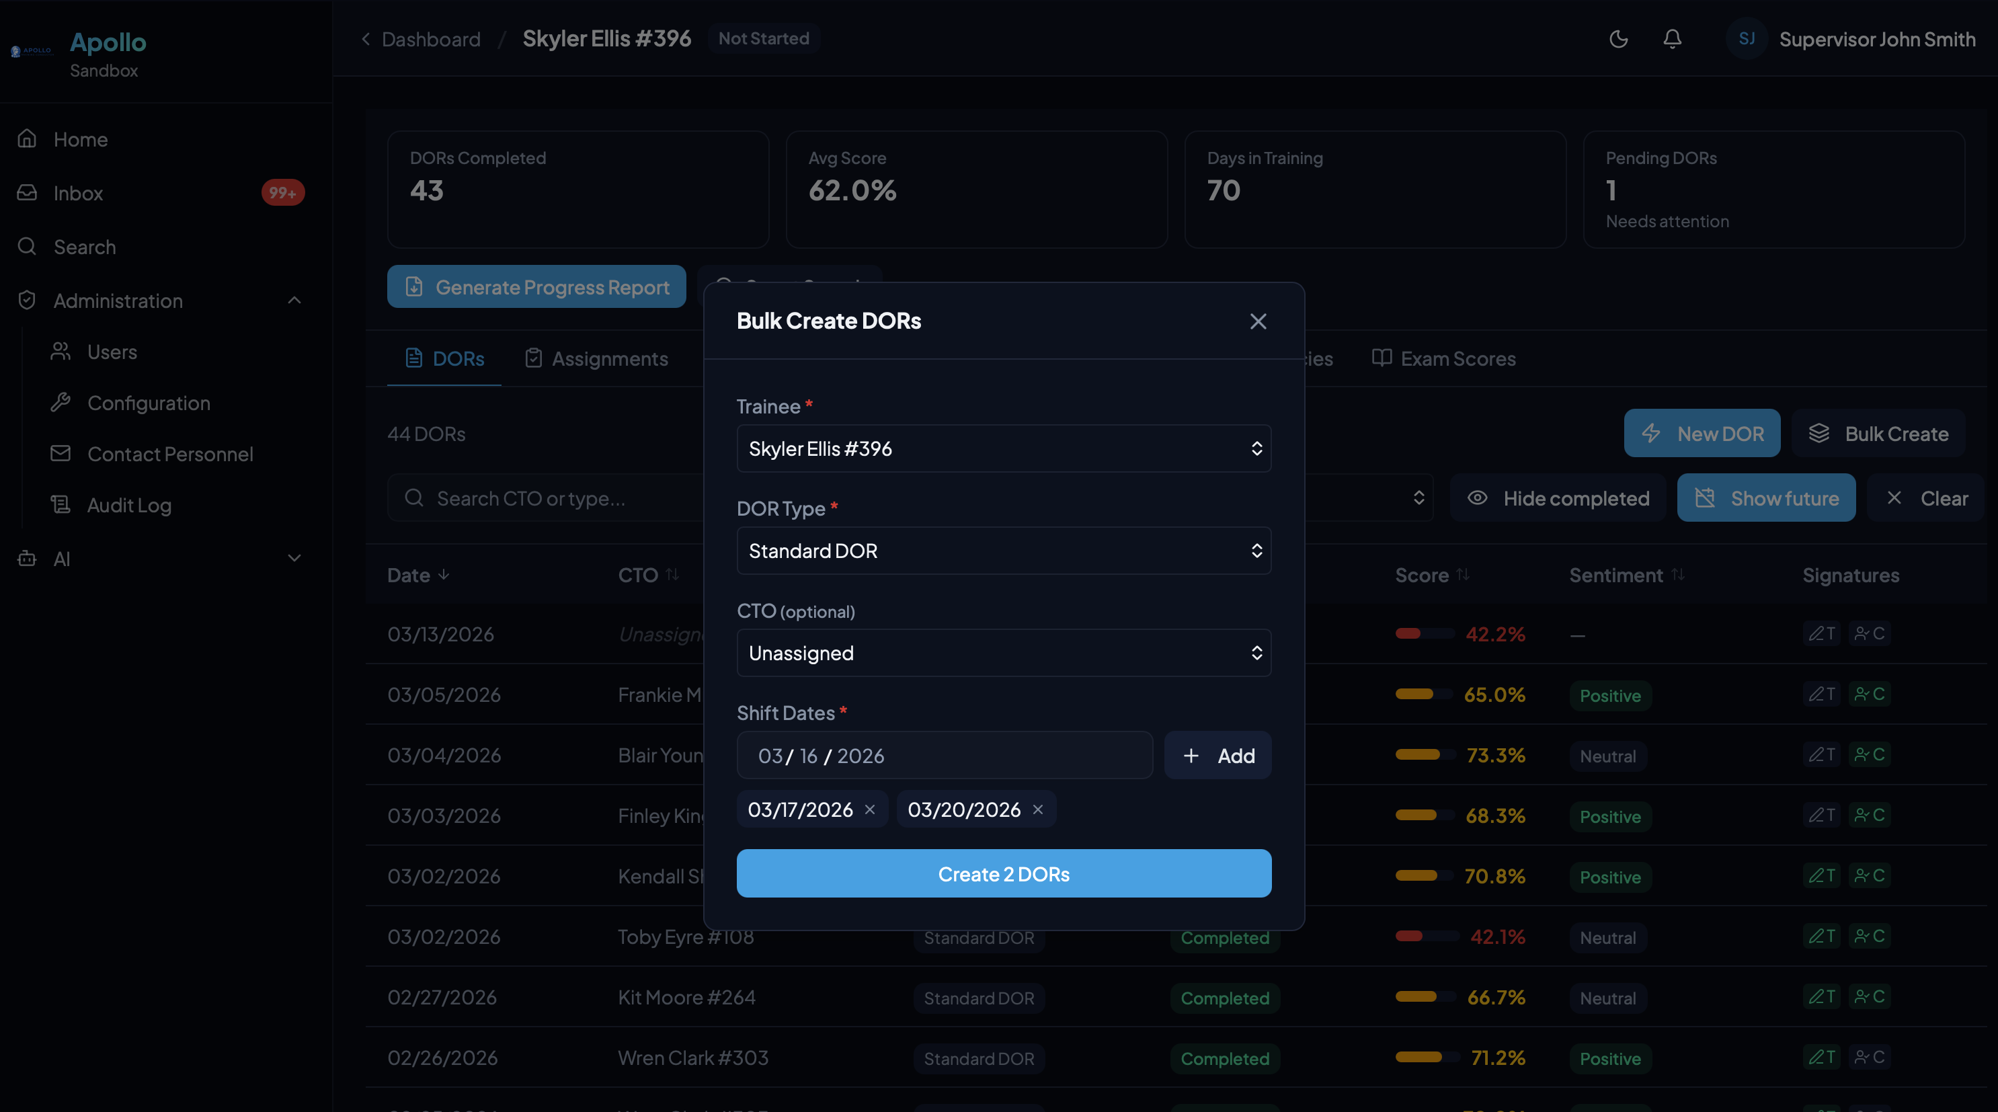Switch to the Assignments tab
Image resolution: width=1998 pixels, height=1112 pixels.
[610, 358]
